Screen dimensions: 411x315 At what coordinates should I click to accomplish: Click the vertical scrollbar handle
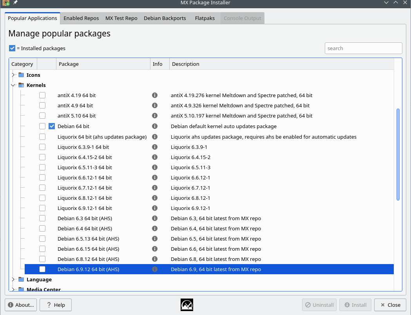coord(398,155)
